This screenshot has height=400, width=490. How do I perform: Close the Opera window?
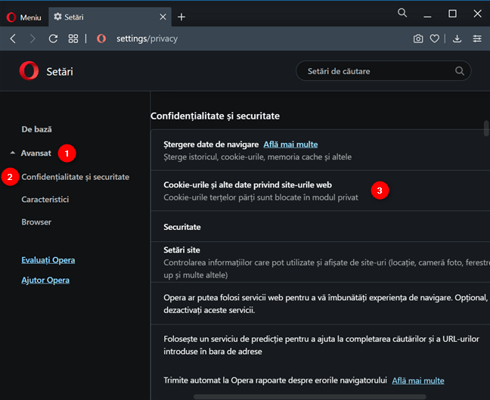click(477, 14)
